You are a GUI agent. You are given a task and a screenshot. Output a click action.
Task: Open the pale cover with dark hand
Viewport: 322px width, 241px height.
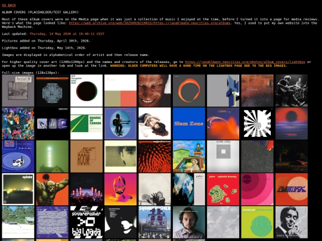point(154,189)
